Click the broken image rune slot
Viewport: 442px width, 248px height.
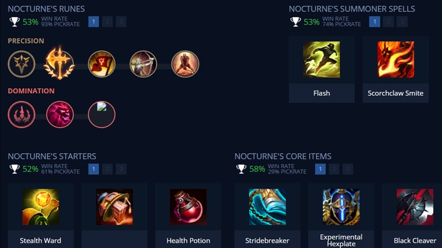102,115
